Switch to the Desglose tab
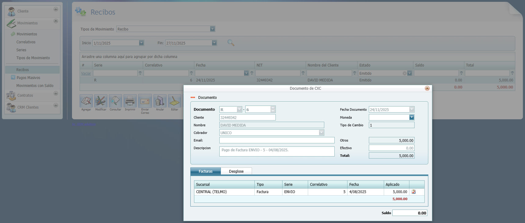525x223 pixels. (236, 171)
